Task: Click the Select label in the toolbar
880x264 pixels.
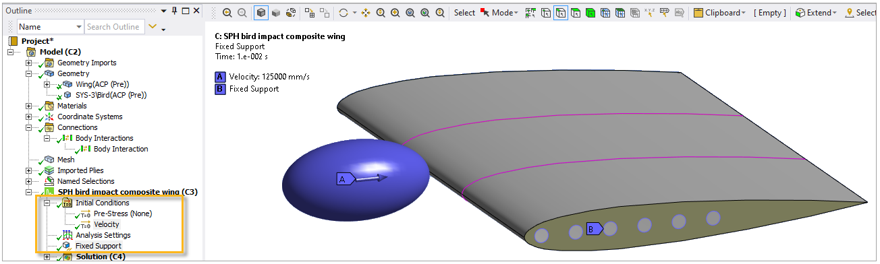Action: click(464, 13)
